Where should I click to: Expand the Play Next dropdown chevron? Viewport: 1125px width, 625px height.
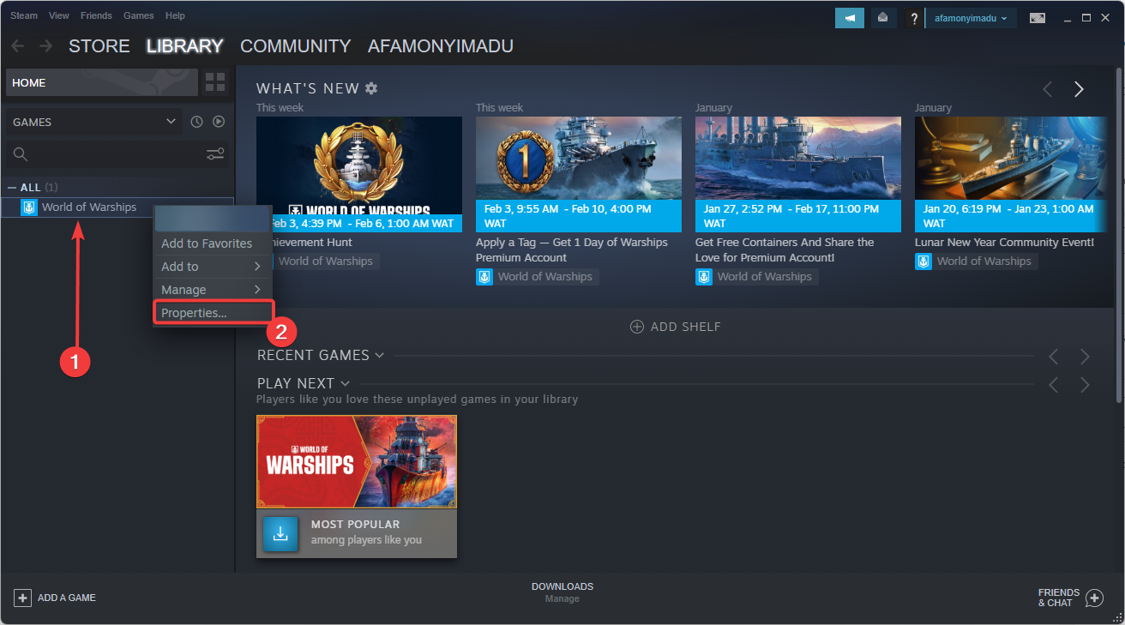click(345, 383)
